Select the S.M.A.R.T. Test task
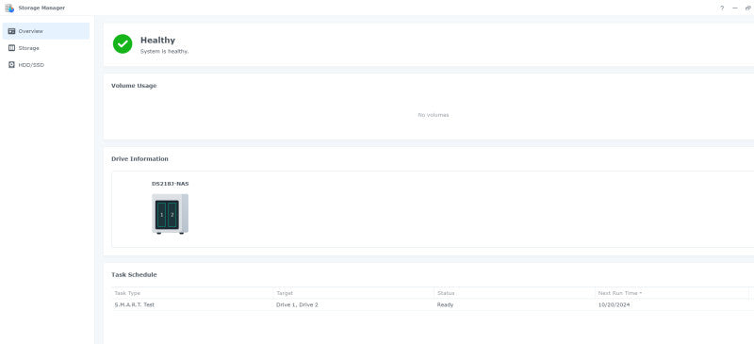The width and height of the screenshot is (754, 344). tap(134, 305)
